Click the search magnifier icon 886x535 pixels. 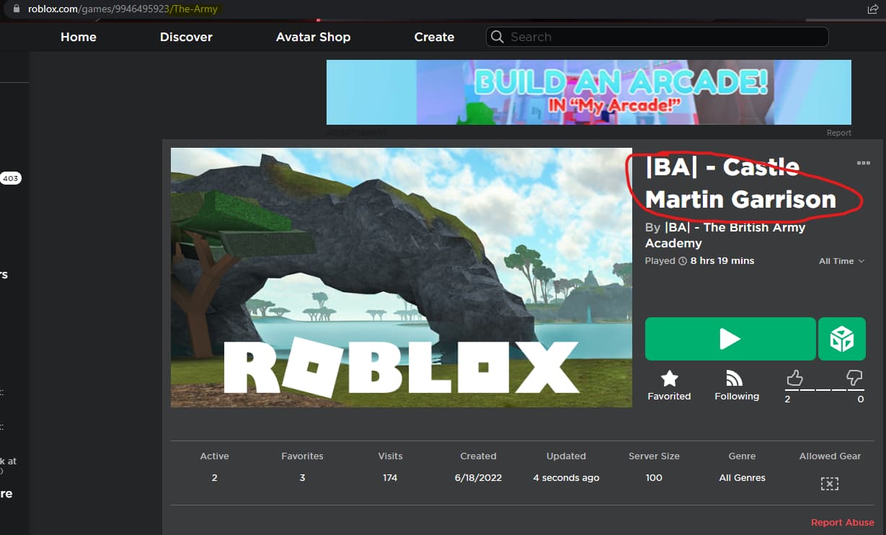pyautogui.click(x=497, y=37)
